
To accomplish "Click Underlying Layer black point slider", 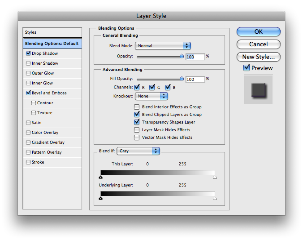I will click(101, 198).
